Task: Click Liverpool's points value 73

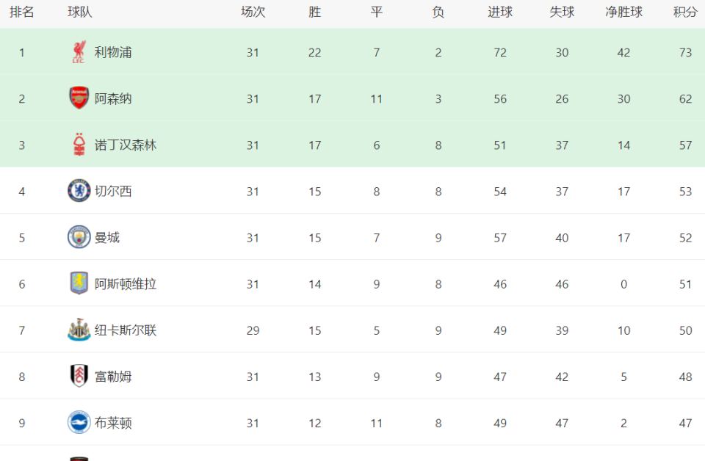Action: point(685,53)
